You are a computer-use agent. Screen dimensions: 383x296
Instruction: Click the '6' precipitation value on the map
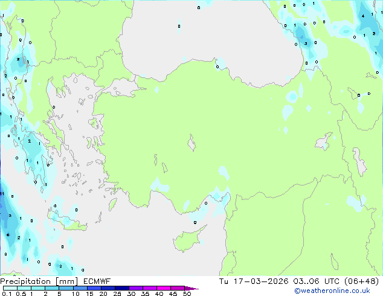coord(8,235)
